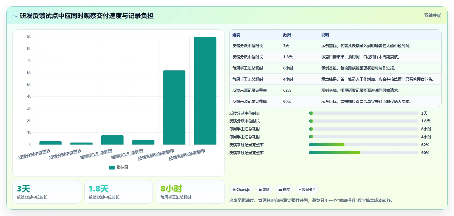Click the progress bar labeled 62%
454x216 pixels.
364,145
